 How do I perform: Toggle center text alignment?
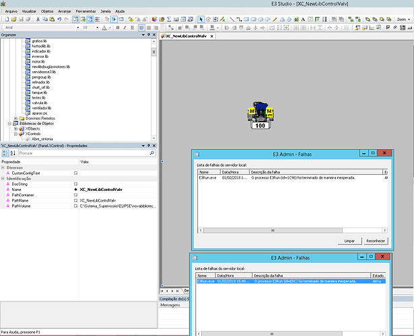click(149, 28)
